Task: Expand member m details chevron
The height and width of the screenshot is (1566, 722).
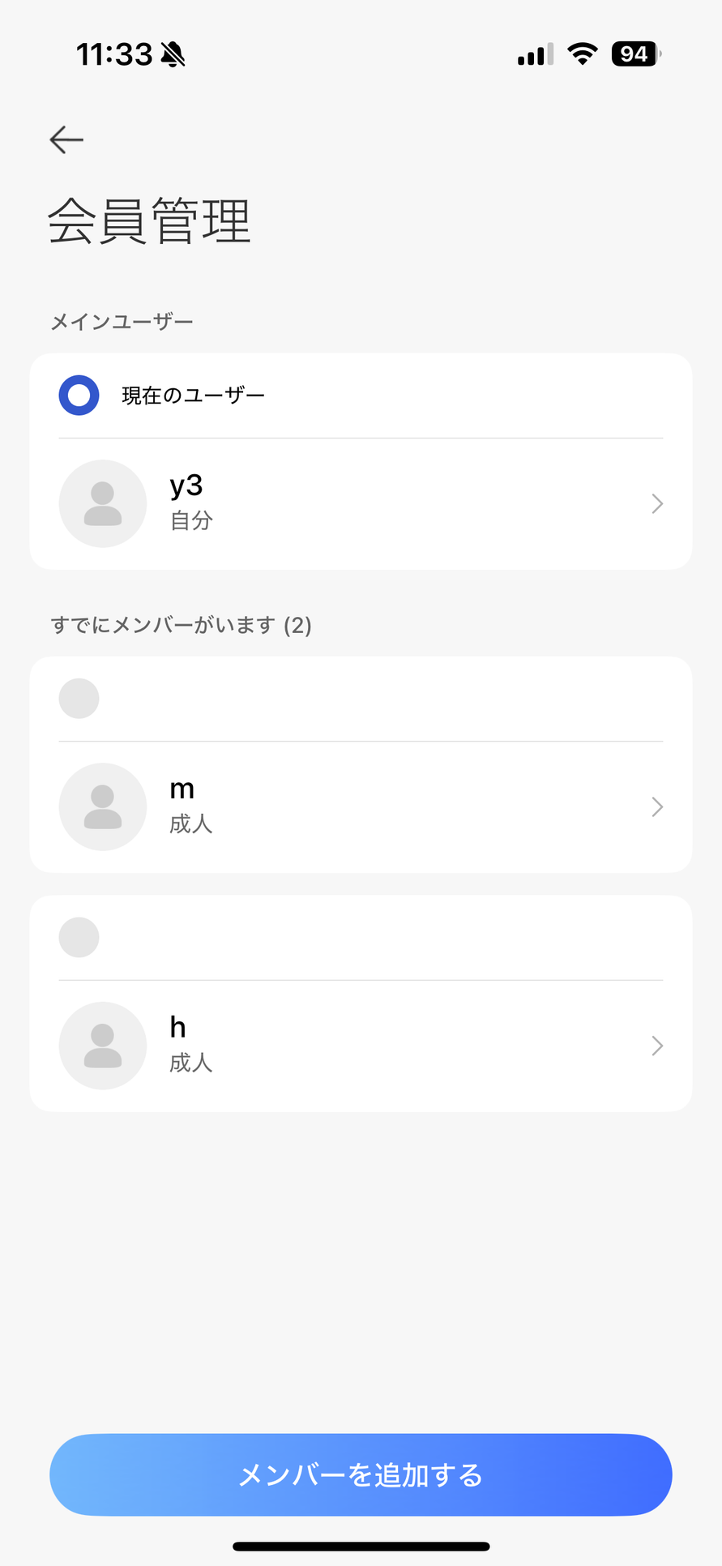Action: tap(657, 807)
